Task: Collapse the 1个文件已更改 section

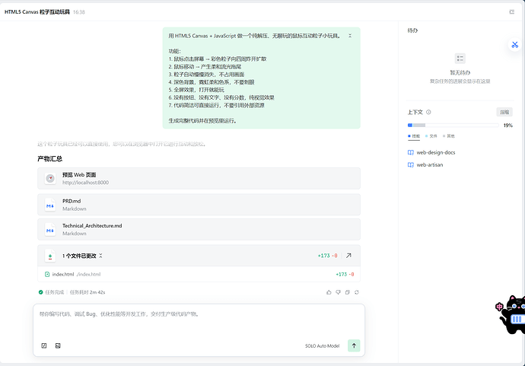Action: point(100,256)
